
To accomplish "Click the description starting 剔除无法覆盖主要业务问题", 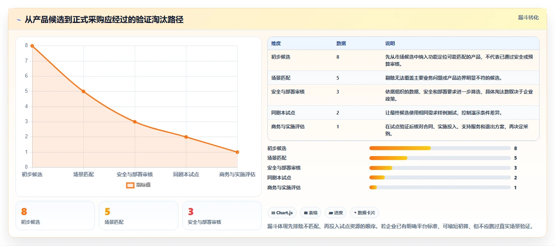I will tap(444, 78).
